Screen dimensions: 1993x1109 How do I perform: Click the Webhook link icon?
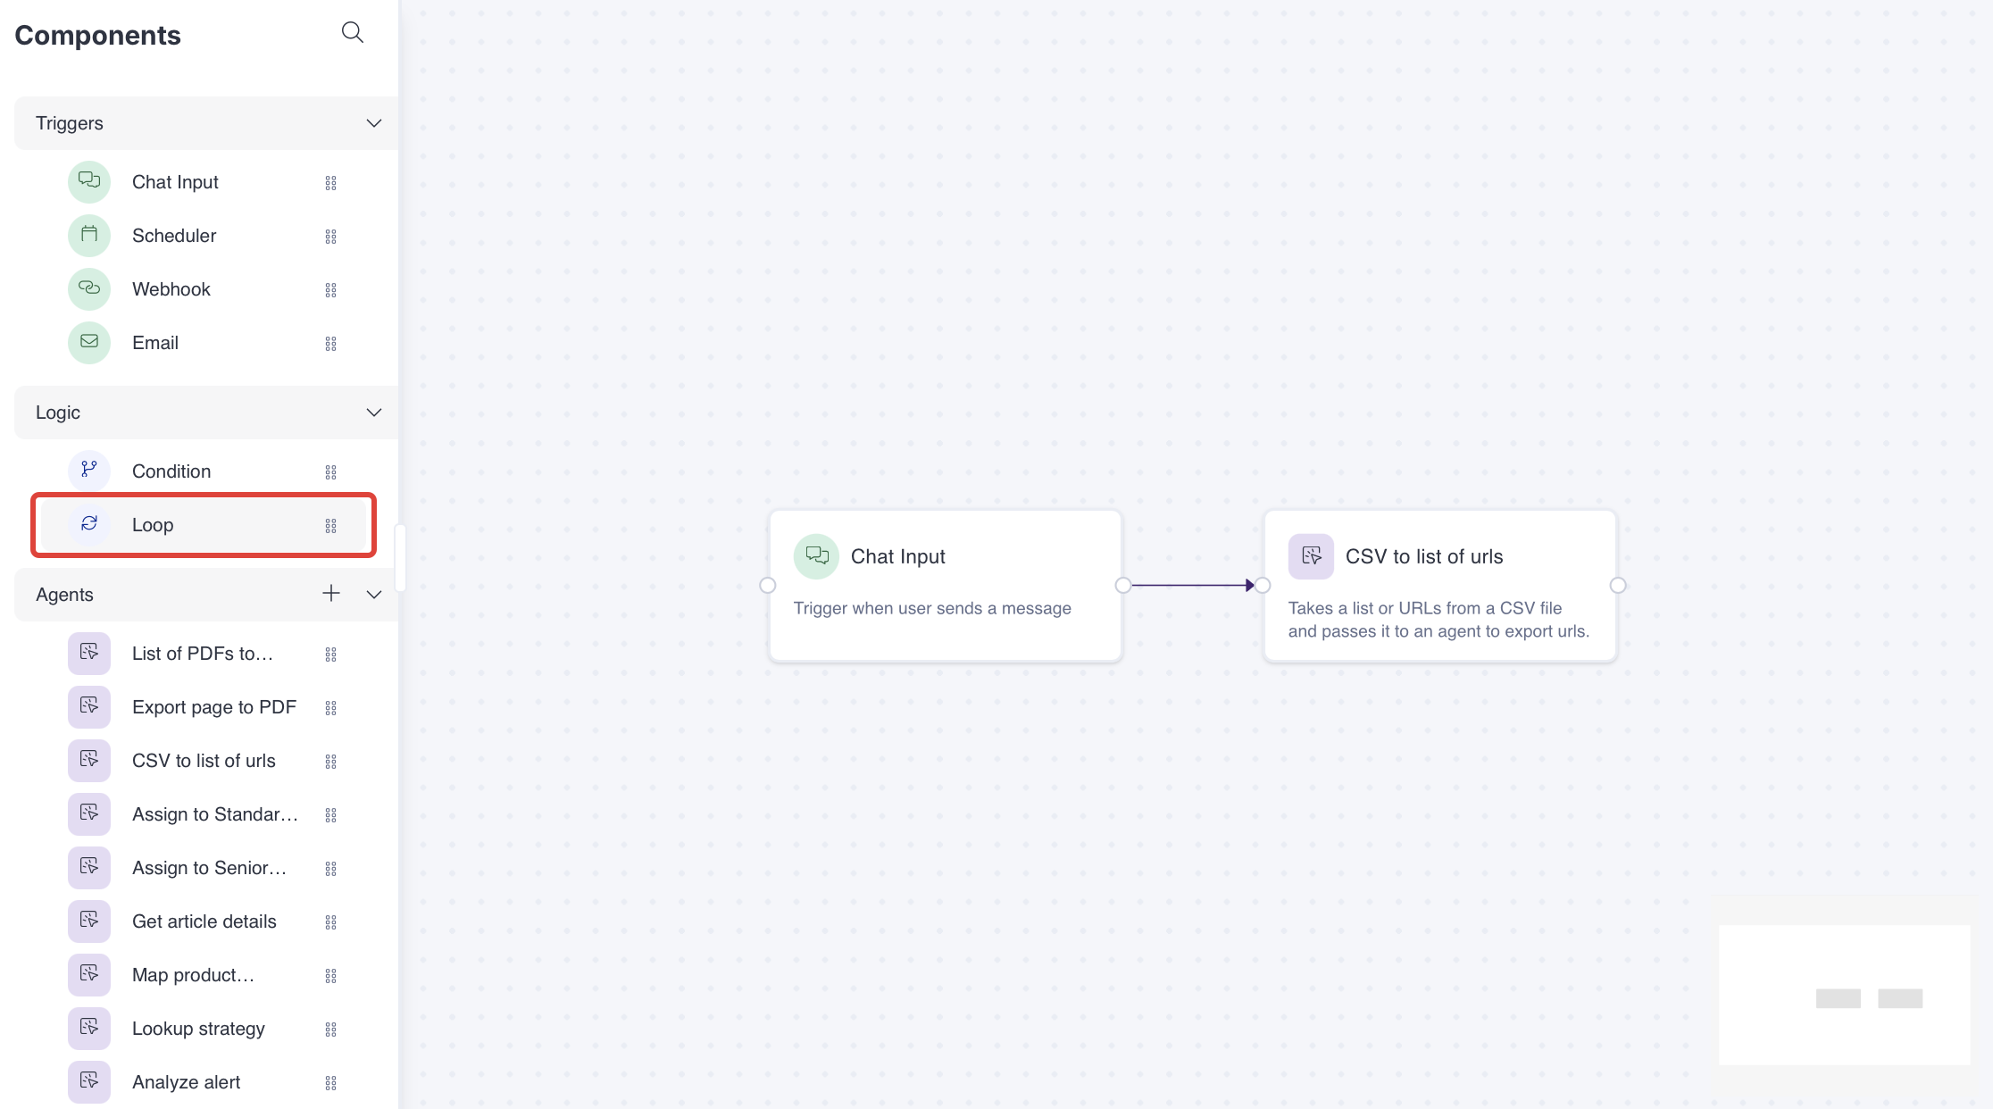pyautogui.click(x=89, y=288)
